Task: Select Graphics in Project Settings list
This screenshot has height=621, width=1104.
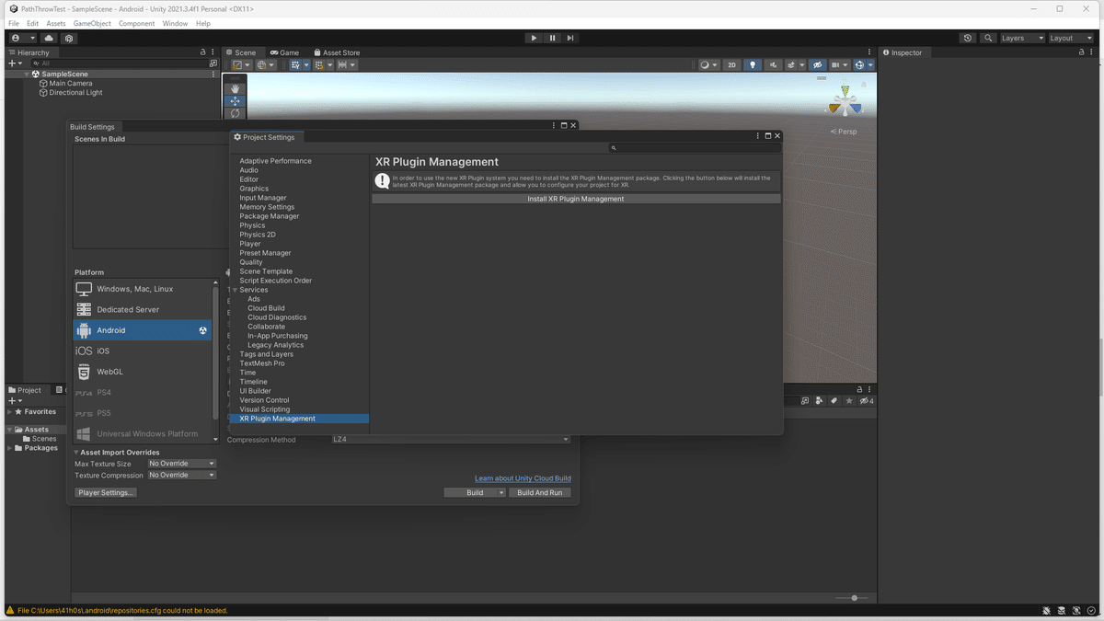Action: tap(254, 189)
